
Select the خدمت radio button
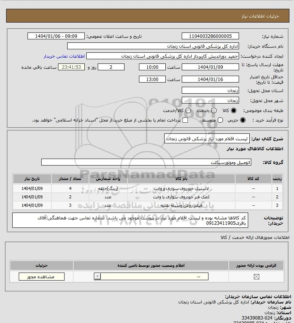pyautogui.click(x=214, y=110)
